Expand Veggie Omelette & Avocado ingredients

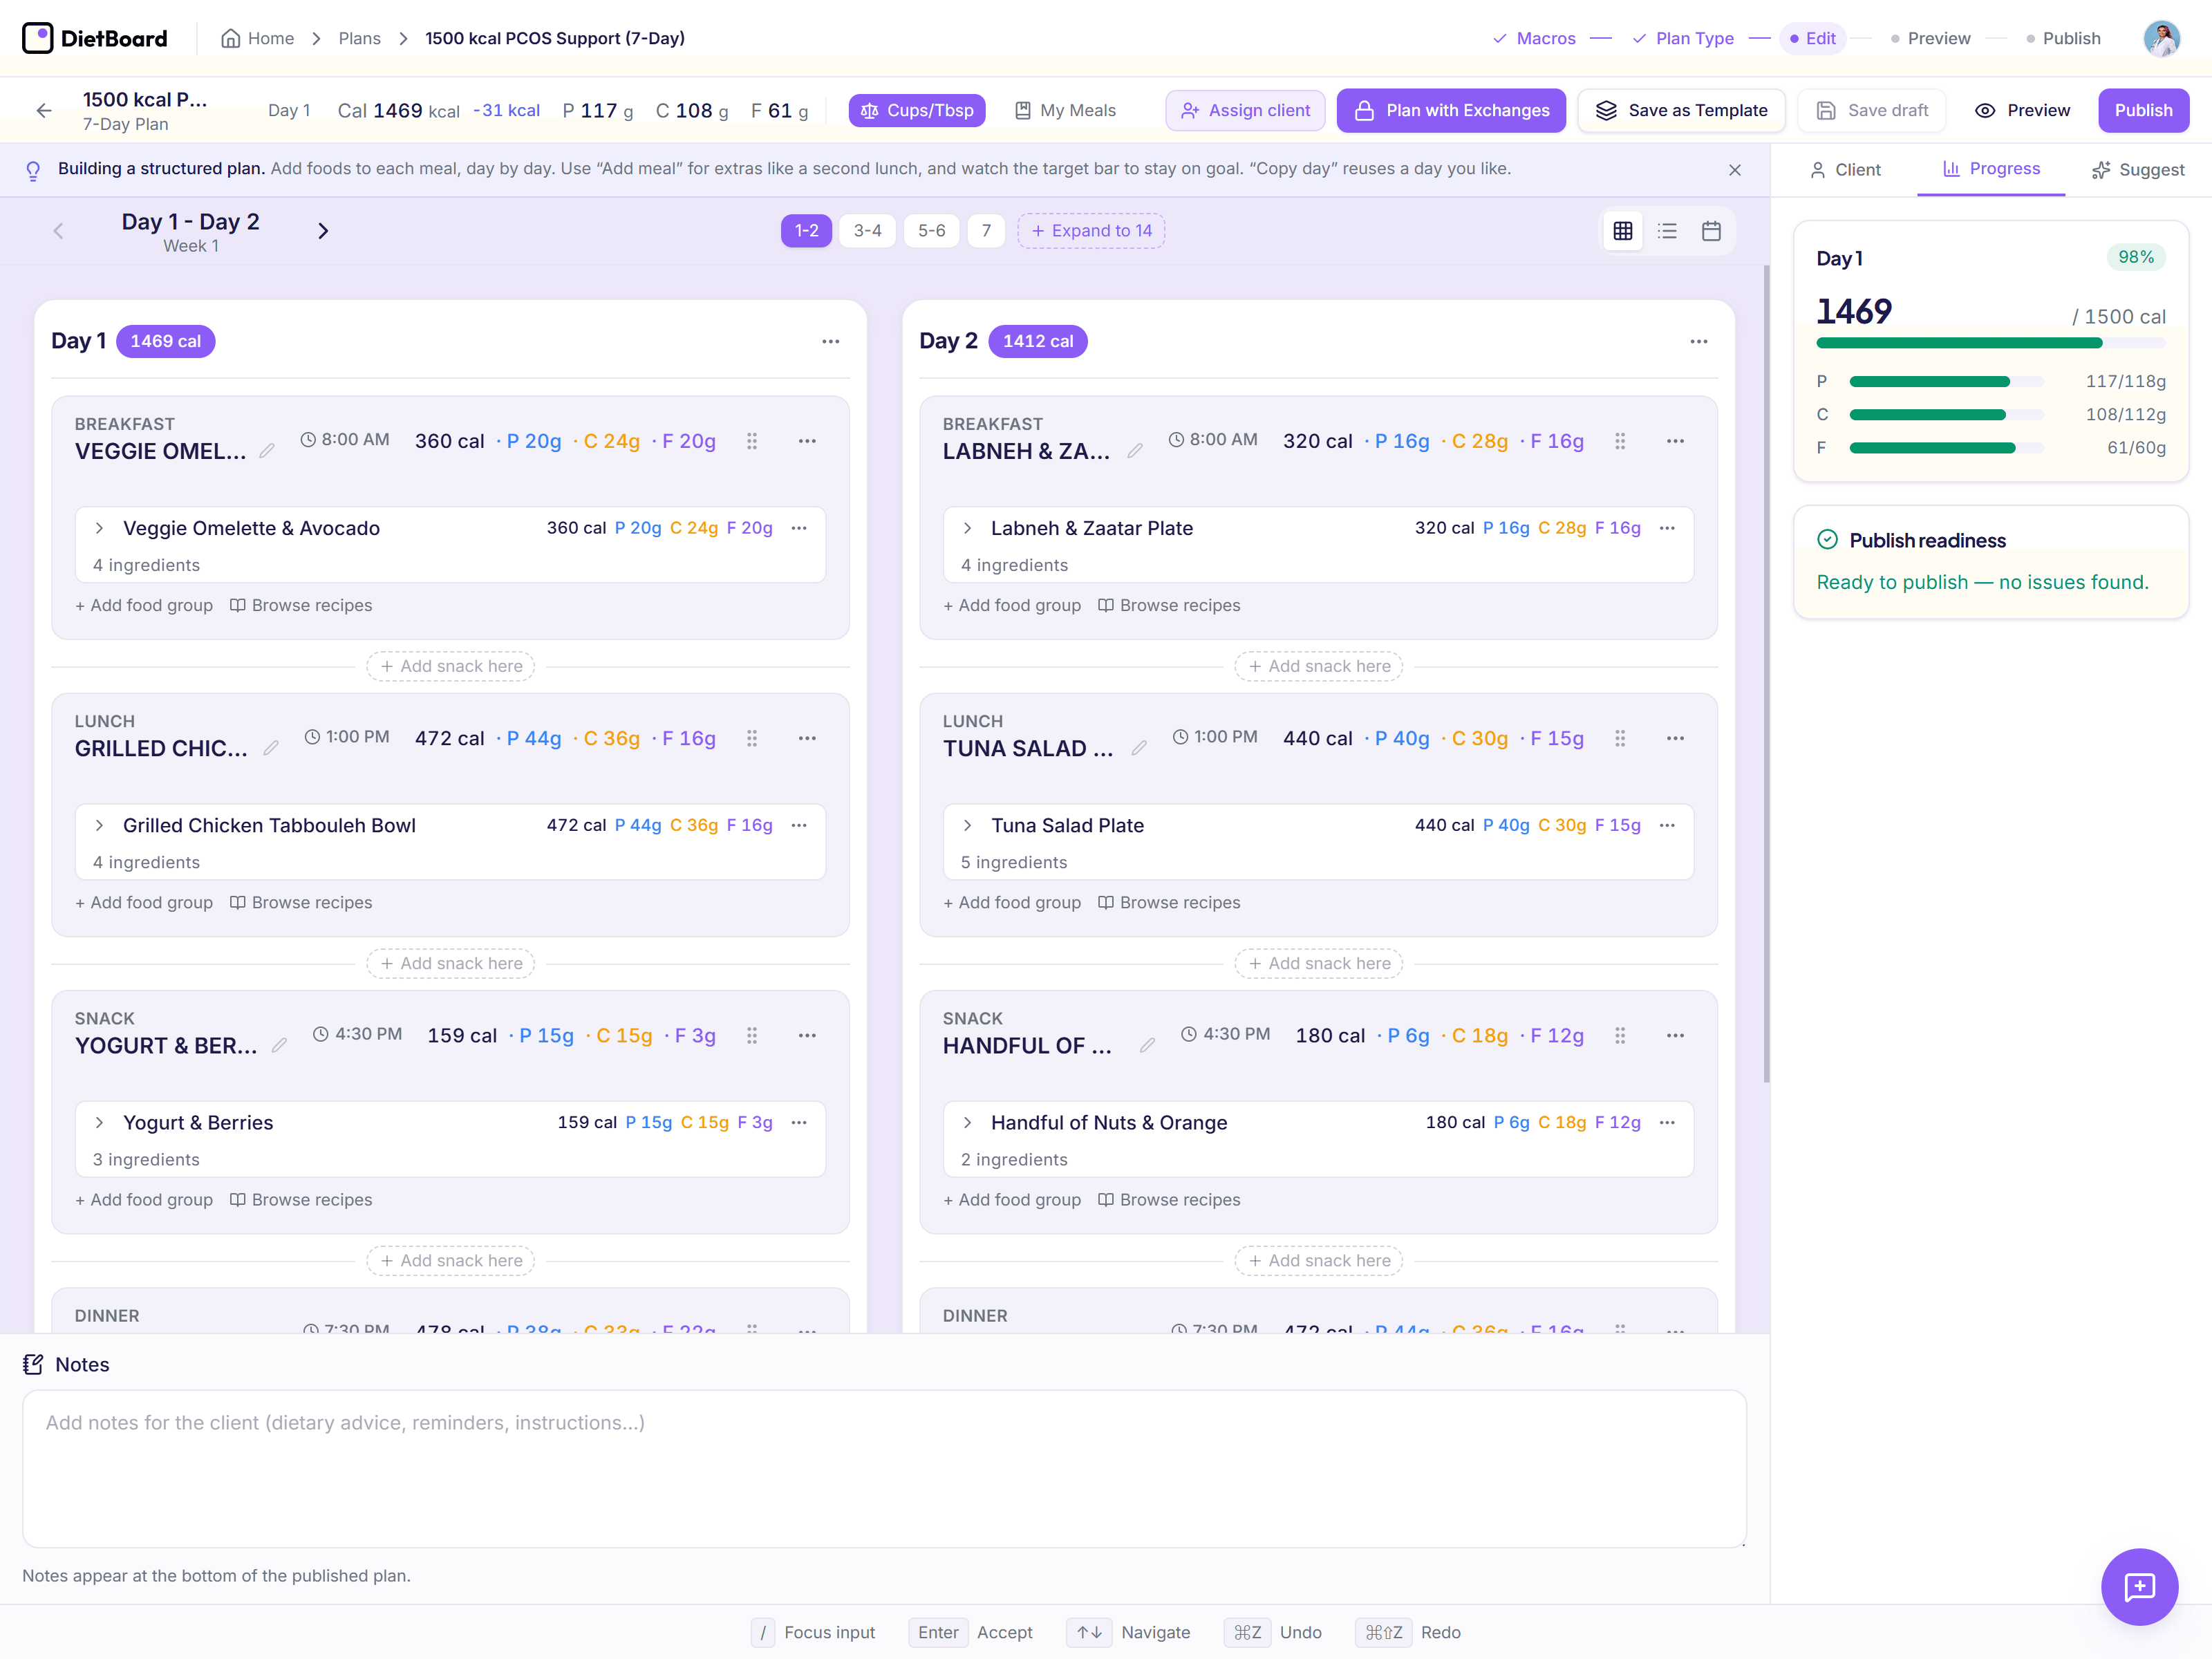click(99, 528)
